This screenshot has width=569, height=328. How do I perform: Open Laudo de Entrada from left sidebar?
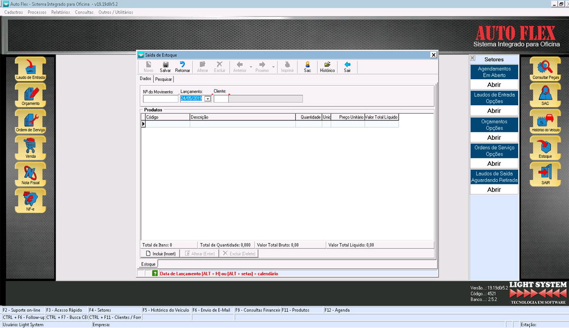30,69
